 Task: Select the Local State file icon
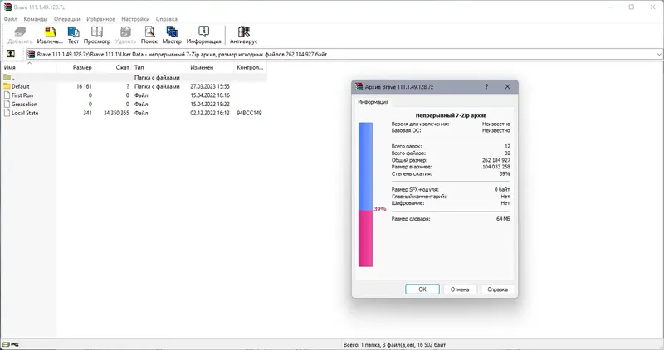point(7,113)
